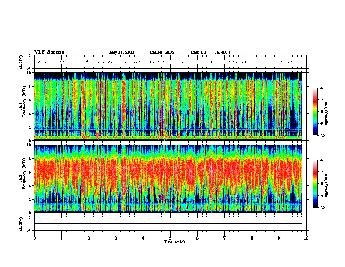Click time-axis tick label '9'

click(279, 238)
